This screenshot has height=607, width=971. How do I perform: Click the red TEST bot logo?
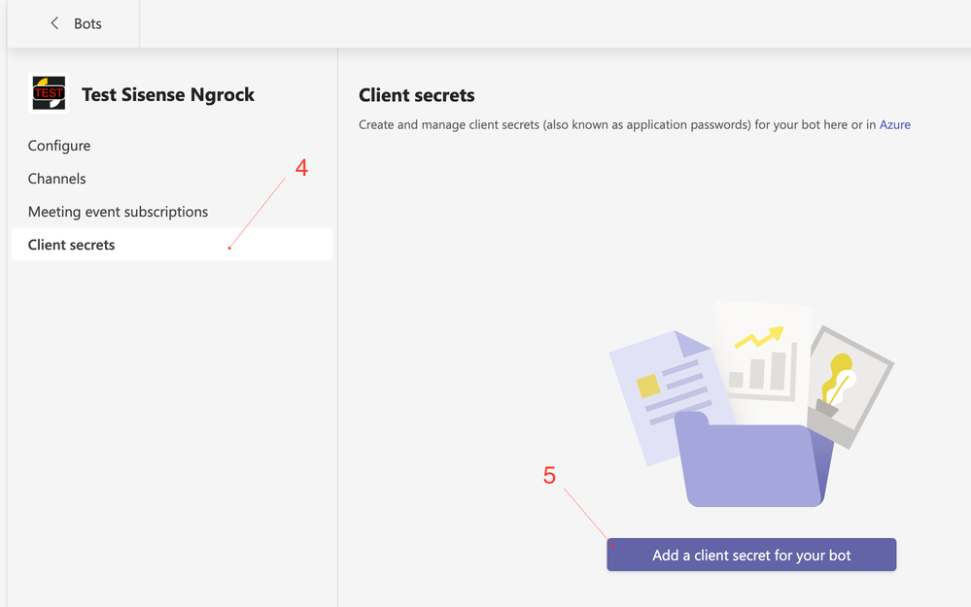[x=49, y=94]
